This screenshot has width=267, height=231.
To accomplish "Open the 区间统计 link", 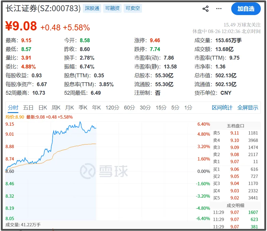I will (x=222, y=108).
